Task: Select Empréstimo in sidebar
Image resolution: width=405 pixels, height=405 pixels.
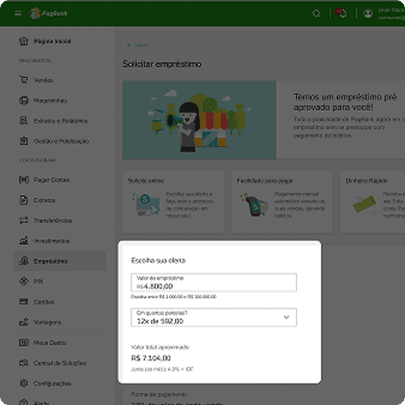Action: tap(60, 261)
